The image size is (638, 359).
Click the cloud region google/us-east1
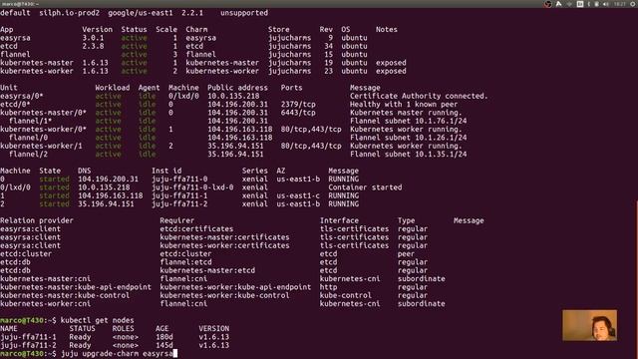pos(141,13)
